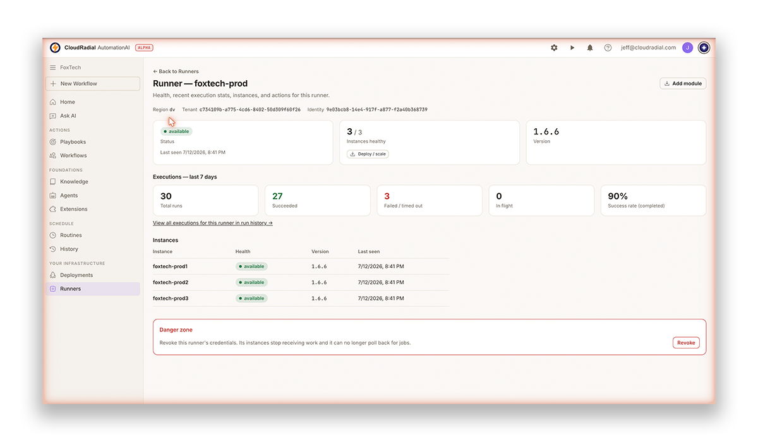Image resolution: width=758 pixels, height=442 pixels.
Task: Click the Deploy / scale button
Action: point(368,154)
